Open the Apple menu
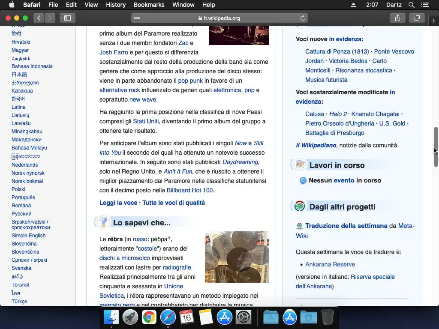The height and width of the screenshot is (329, 439). pyautogui.click(x=12, y=5)
